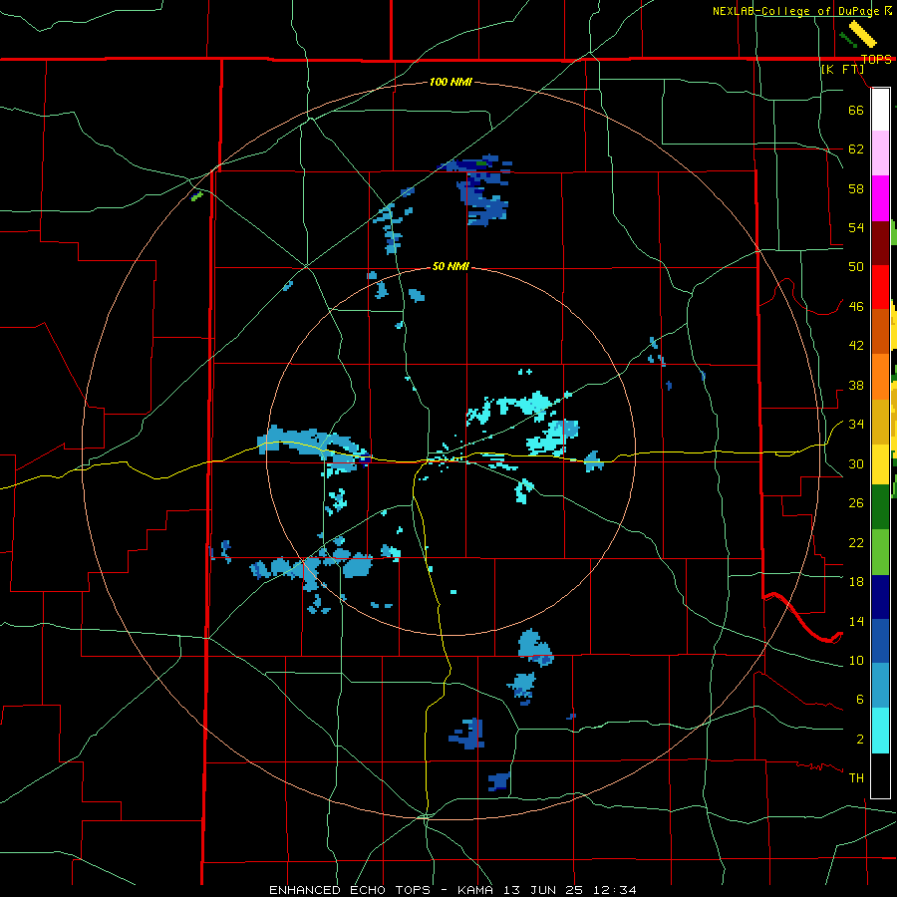Click the "TH" legend label
Screen dimensions: 897x897
[856, 777]
